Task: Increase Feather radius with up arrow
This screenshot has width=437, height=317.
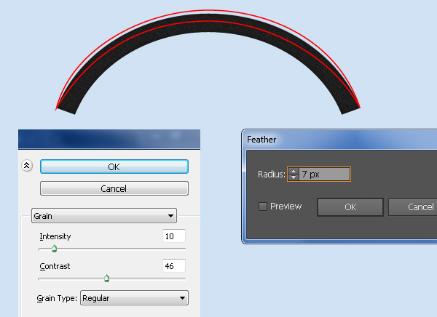Action: pyautogui.click(x=294, y=171)
